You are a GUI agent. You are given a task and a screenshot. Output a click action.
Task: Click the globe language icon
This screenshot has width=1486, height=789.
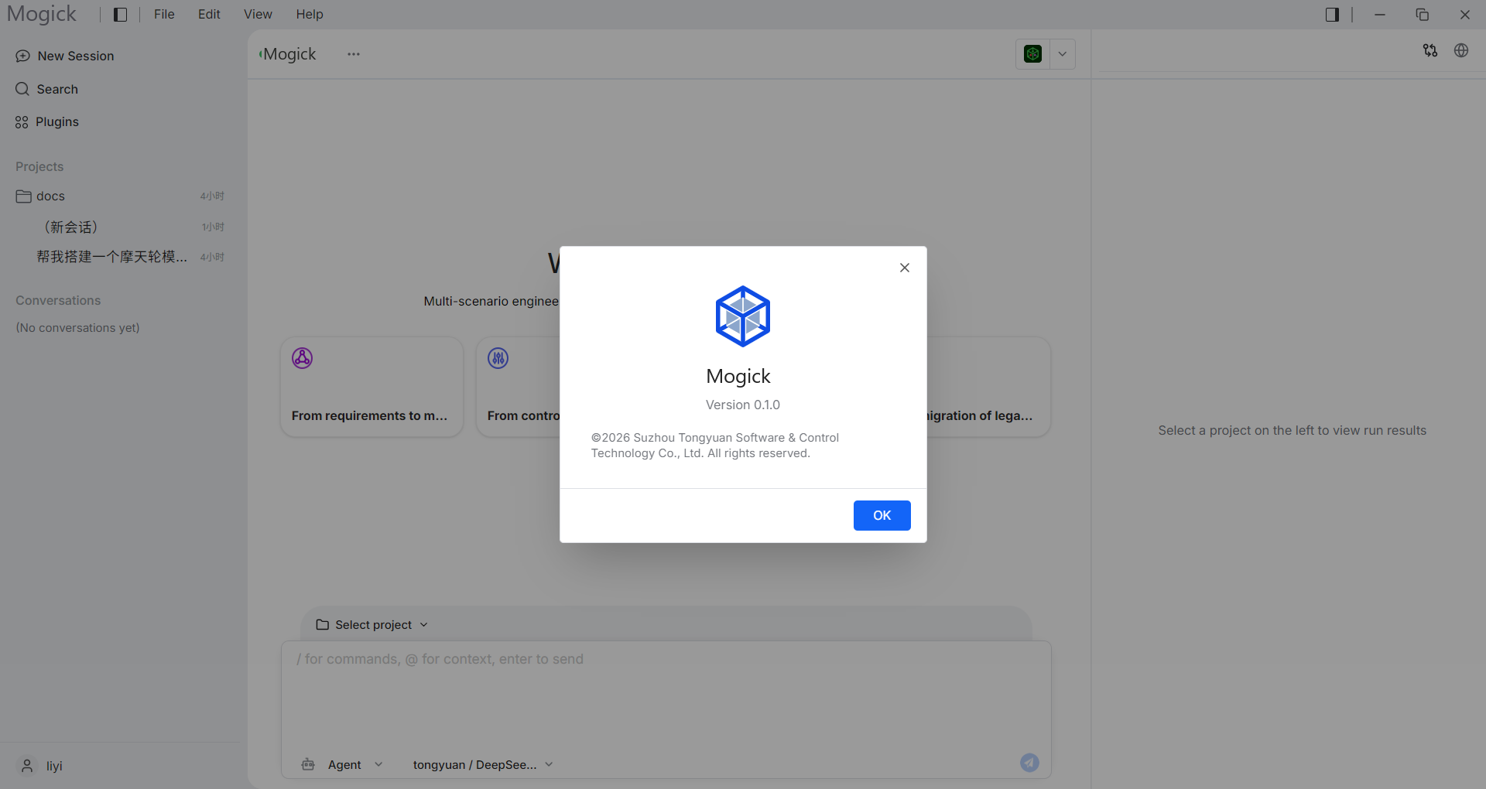tap(1461, 50)
